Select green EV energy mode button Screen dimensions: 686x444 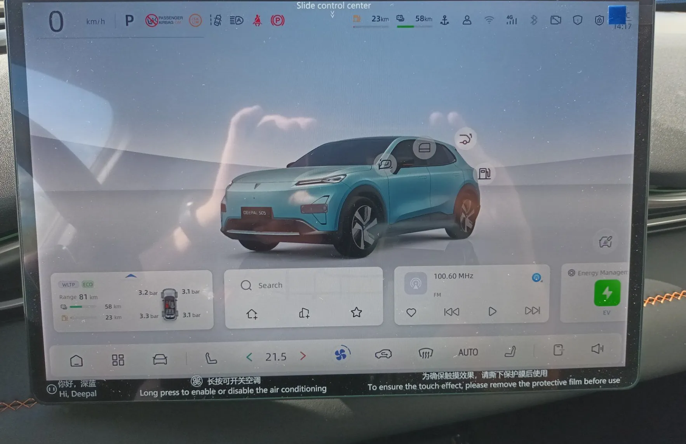(607, 293)
